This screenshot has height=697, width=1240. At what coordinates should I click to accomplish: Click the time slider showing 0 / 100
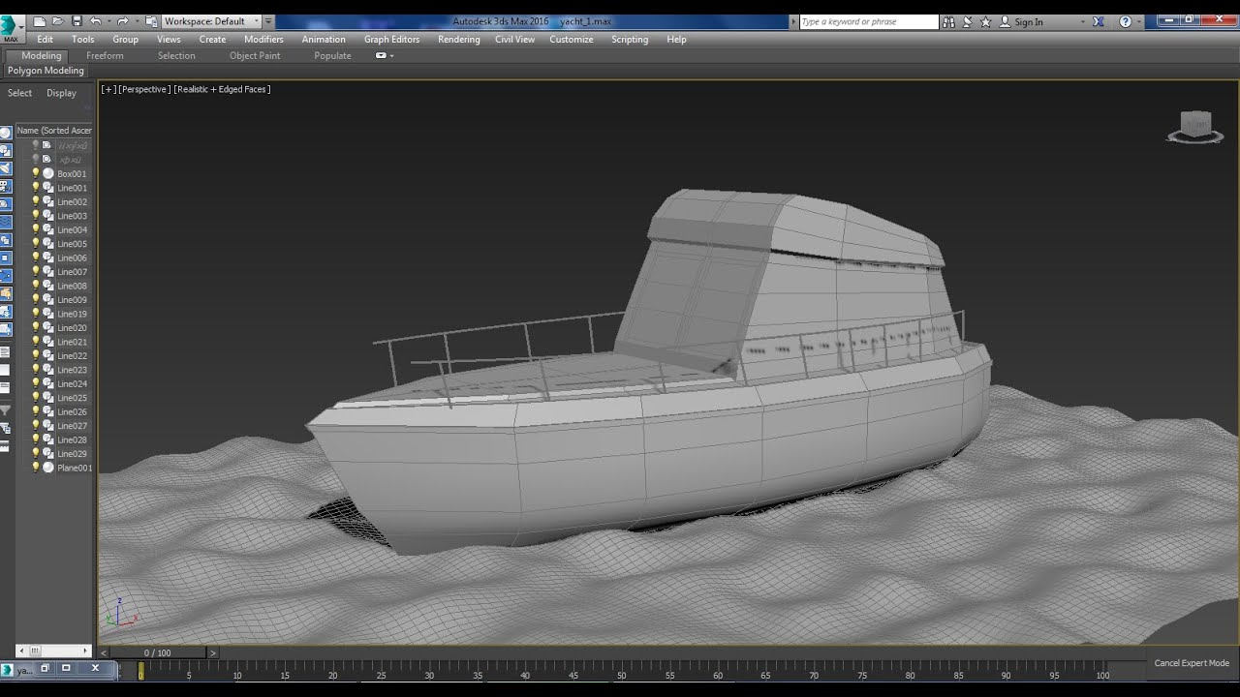[157, 652]
